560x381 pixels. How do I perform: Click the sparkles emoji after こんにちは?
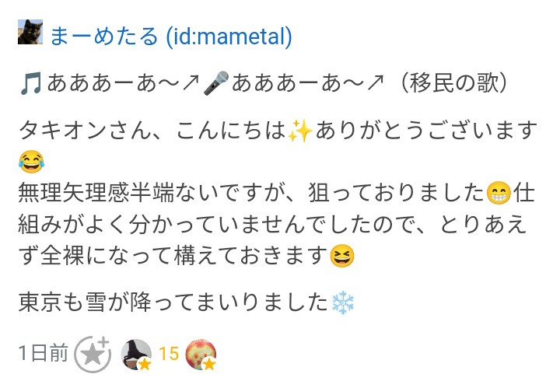pos(299,131)
